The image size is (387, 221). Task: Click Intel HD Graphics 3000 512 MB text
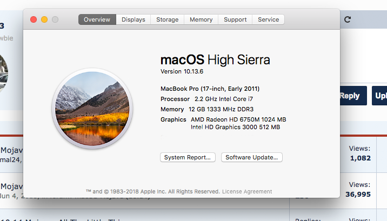click(x=235, y=128)
